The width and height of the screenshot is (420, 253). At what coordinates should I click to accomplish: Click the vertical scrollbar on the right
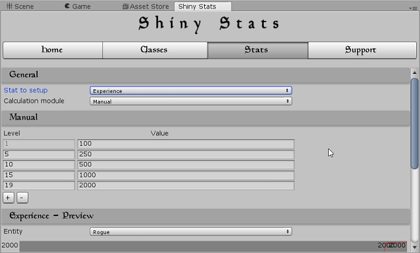tap(414, 123)
